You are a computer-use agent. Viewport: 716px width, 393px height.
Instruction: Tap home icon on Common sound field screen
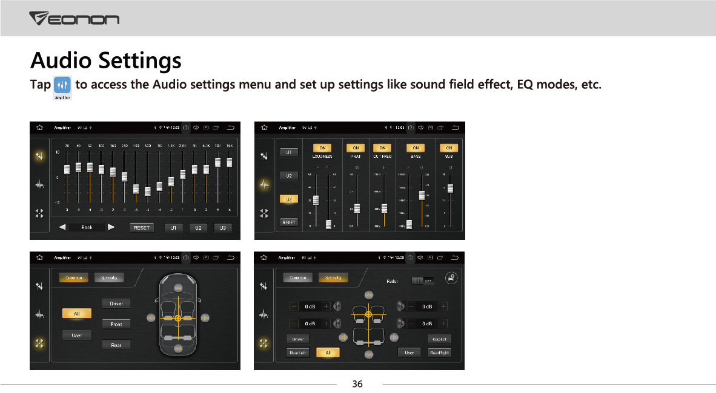40,258
